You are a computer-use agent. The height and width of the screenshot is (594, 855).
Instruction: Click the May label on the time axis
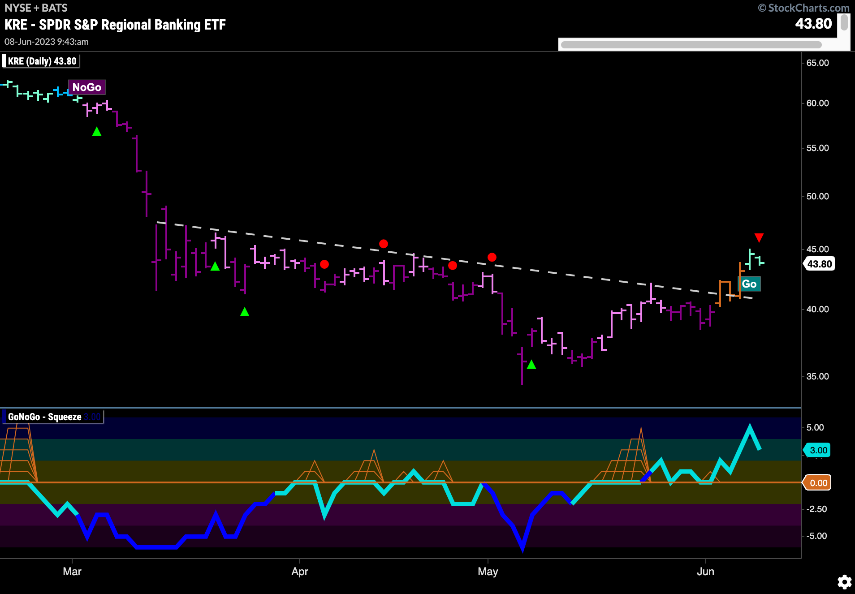click(488, 572)
